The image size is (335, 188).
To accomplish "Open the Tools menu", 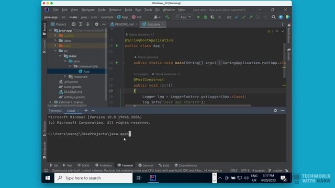I will [148, 10].
